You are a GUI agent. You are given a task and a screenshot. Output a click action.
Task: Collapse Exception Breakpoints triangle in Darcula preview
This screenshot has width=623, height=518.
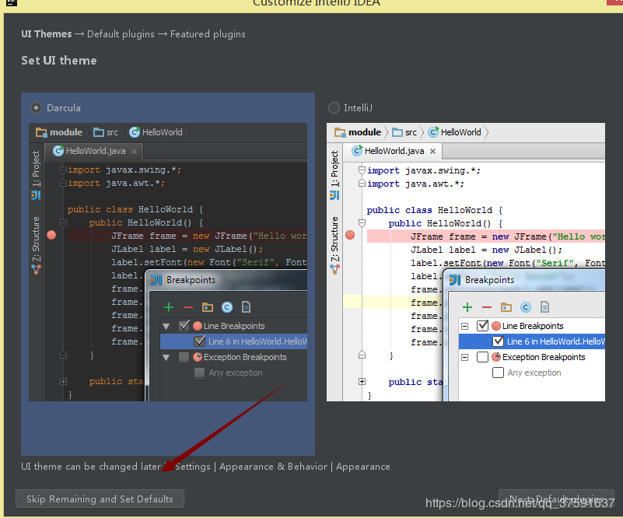(166, 358)
